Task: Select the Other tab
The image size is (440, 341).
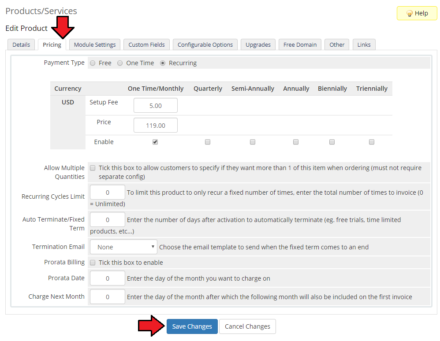Action: [x=337, y=44]
